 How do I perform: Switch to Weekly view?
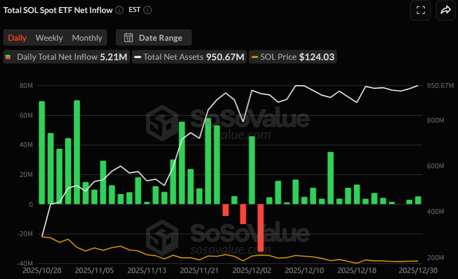[49, 37]
